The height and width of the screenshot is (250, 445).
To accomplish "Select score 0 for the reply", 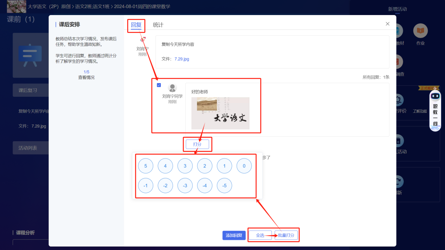I will (x=244, y=166).
